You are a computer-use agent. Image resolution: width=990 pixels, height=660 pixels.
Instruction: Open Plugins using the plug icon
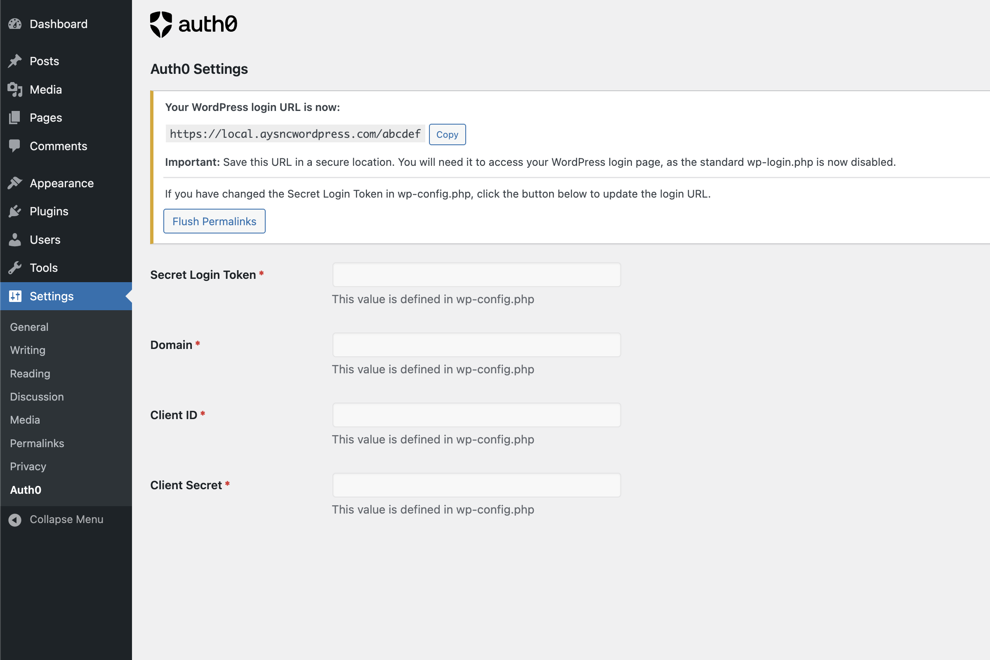click(15, 211)
